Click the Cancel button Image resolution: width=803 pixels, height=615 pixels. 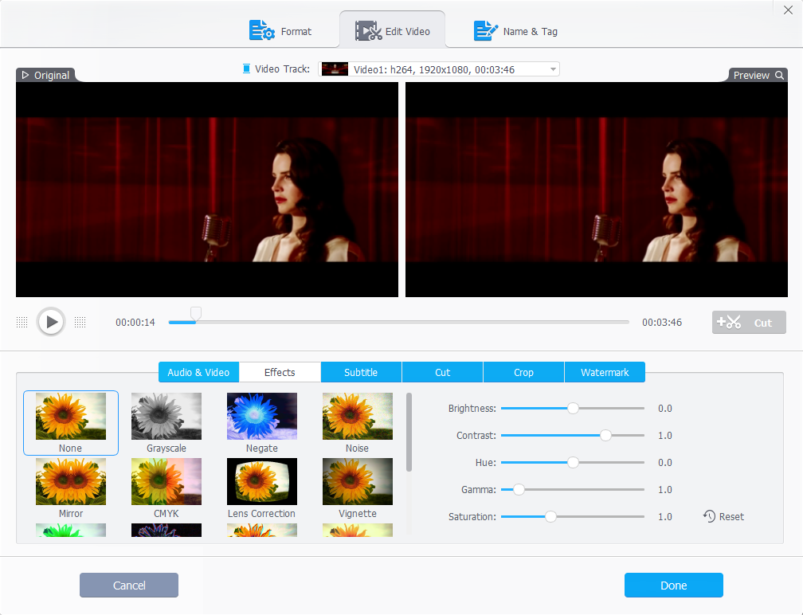pos(129,586)
